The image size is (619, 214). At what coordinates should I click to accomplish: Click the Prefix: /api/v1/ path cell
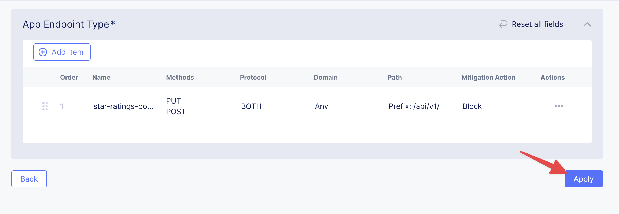(414, 106)
